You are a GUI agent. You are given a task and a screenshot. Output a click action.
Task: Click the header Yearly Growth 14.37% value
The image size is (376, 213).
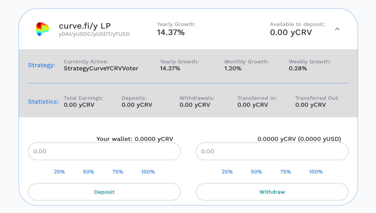click(171, 32)
